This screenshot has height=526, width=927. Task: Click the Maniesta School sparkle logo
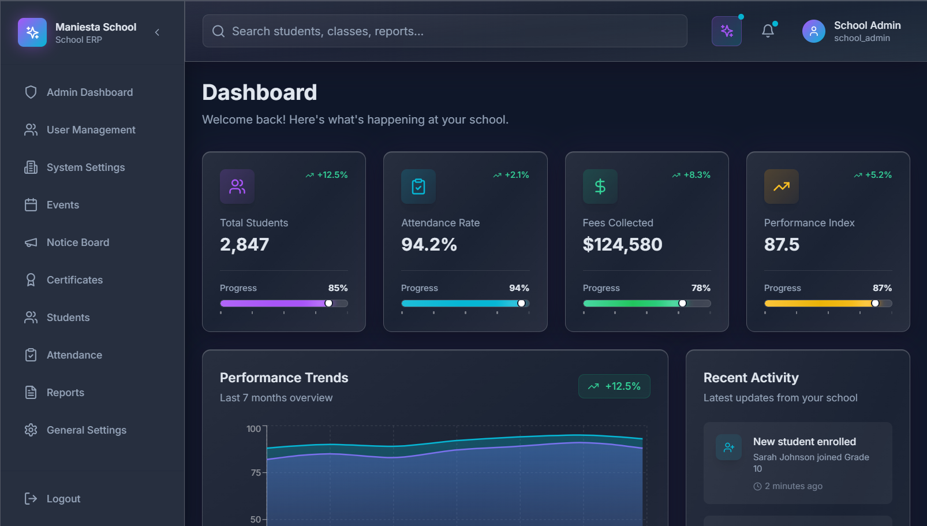pos(32,32)
